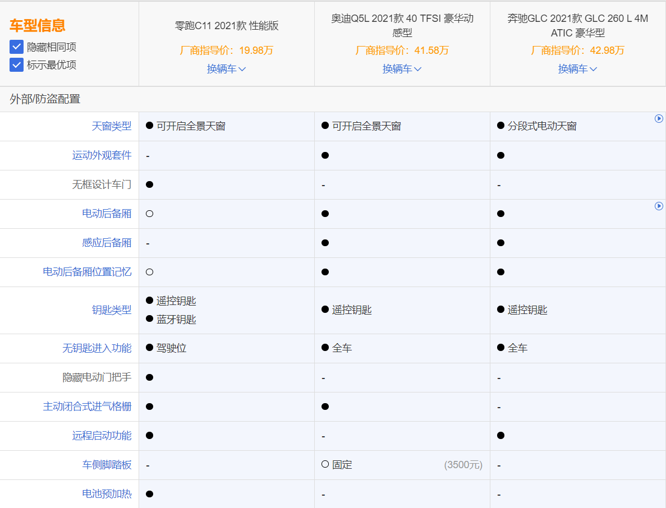The image size is (666, 508).
Task: Open the 电池预加热 explanation link
Action: 107,494
